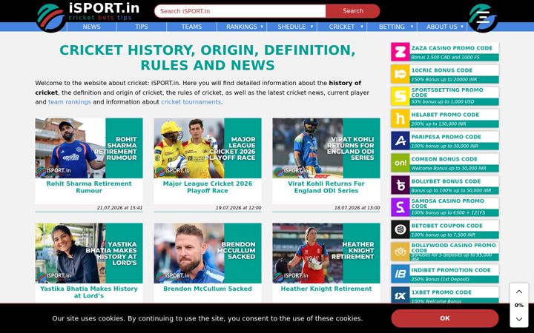The width and height of the screenshot is (534, 333).
Task: Click the iSPORT.in logo at top left
Action: (88, 16)
